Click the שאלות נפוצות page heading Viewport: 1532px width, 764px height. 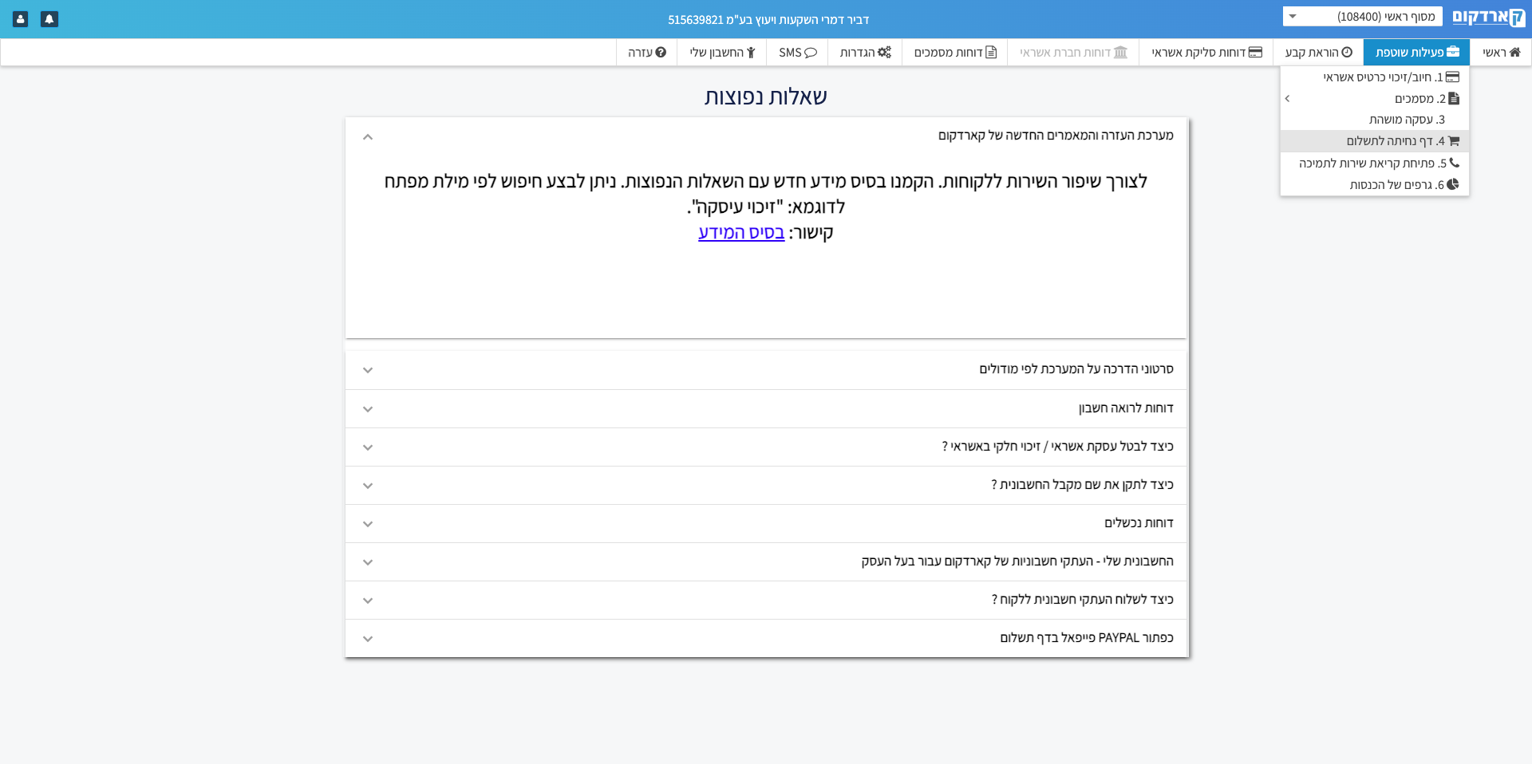point(766,96)
